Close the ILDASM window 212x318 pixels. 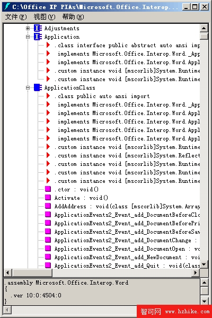[204, 7]
